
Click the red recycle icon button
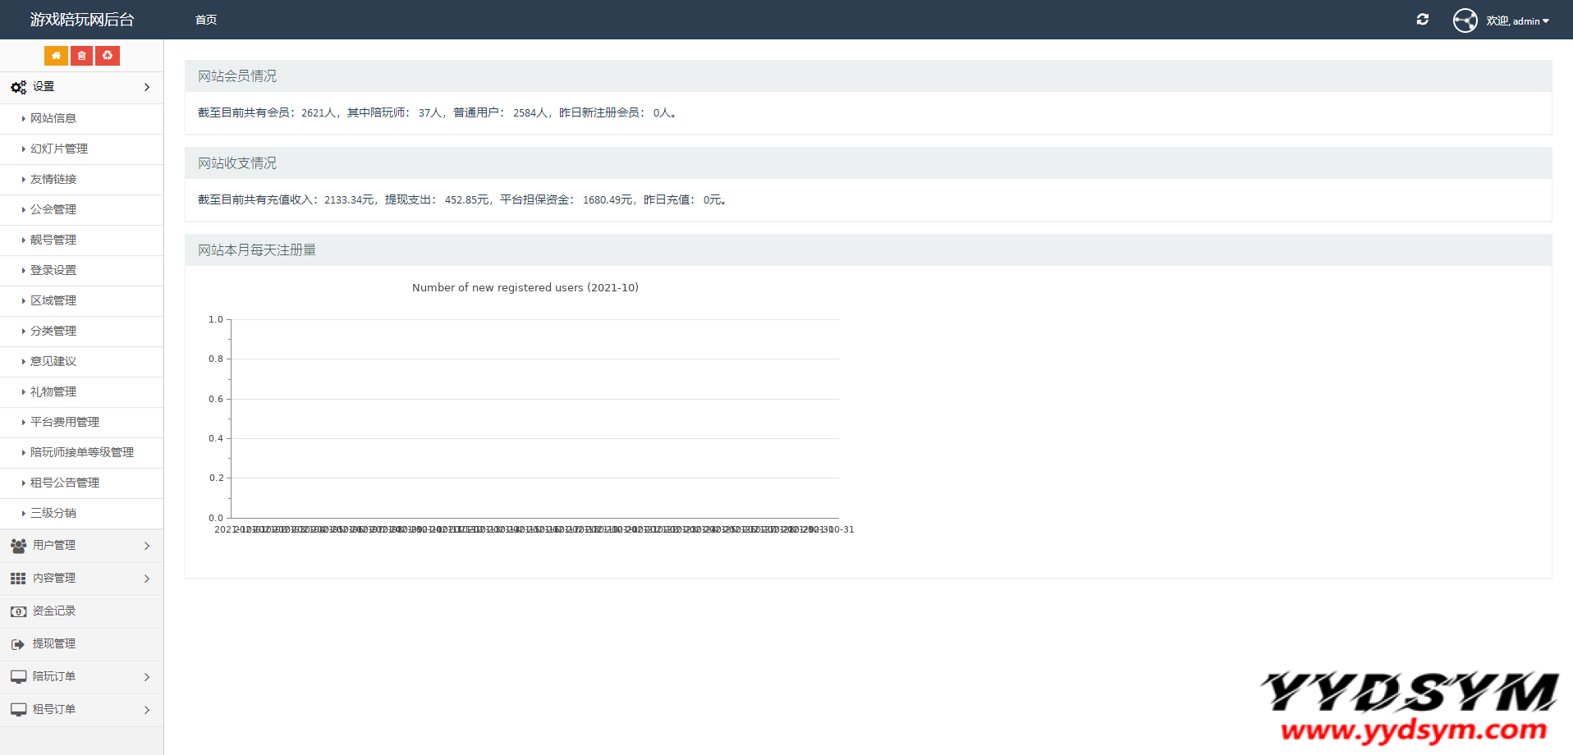point(108,56)
